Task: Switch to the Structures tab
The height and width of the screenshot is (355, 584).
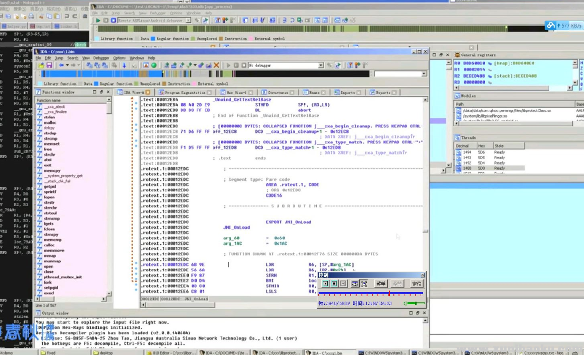Action: point(277,93)
